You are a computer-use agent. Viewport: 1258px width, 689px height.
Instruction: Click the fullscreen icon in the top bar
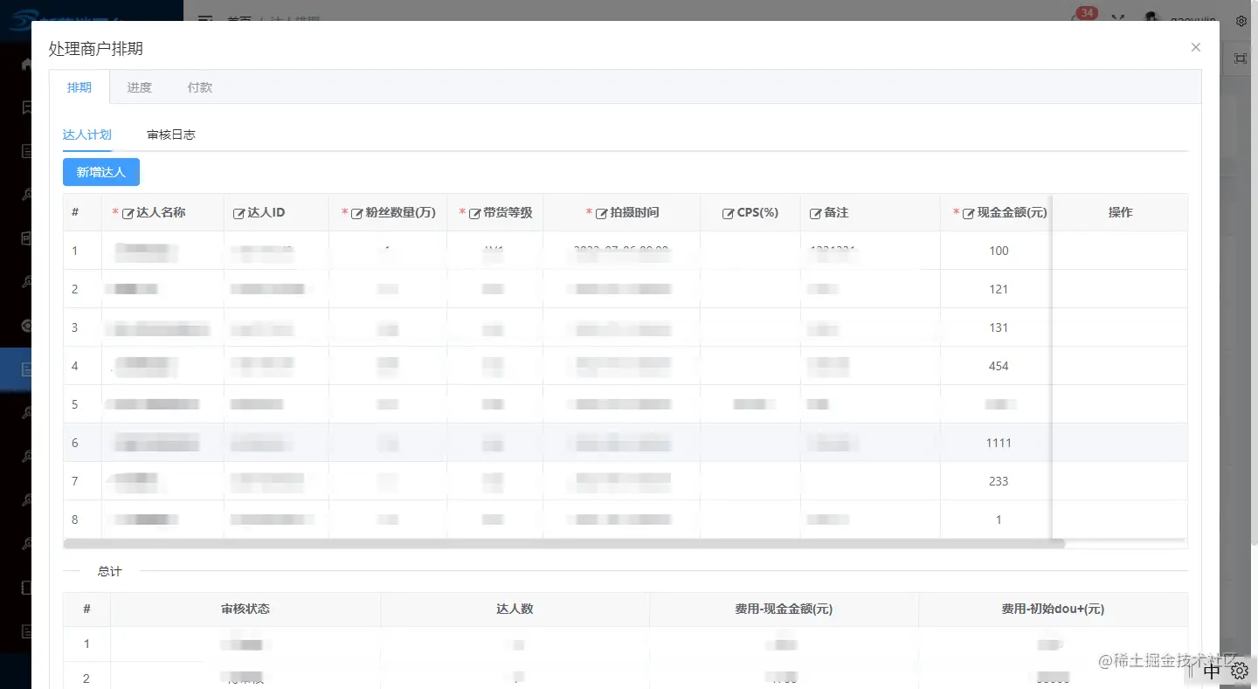pyautogui.click(x=1117, y=17)
